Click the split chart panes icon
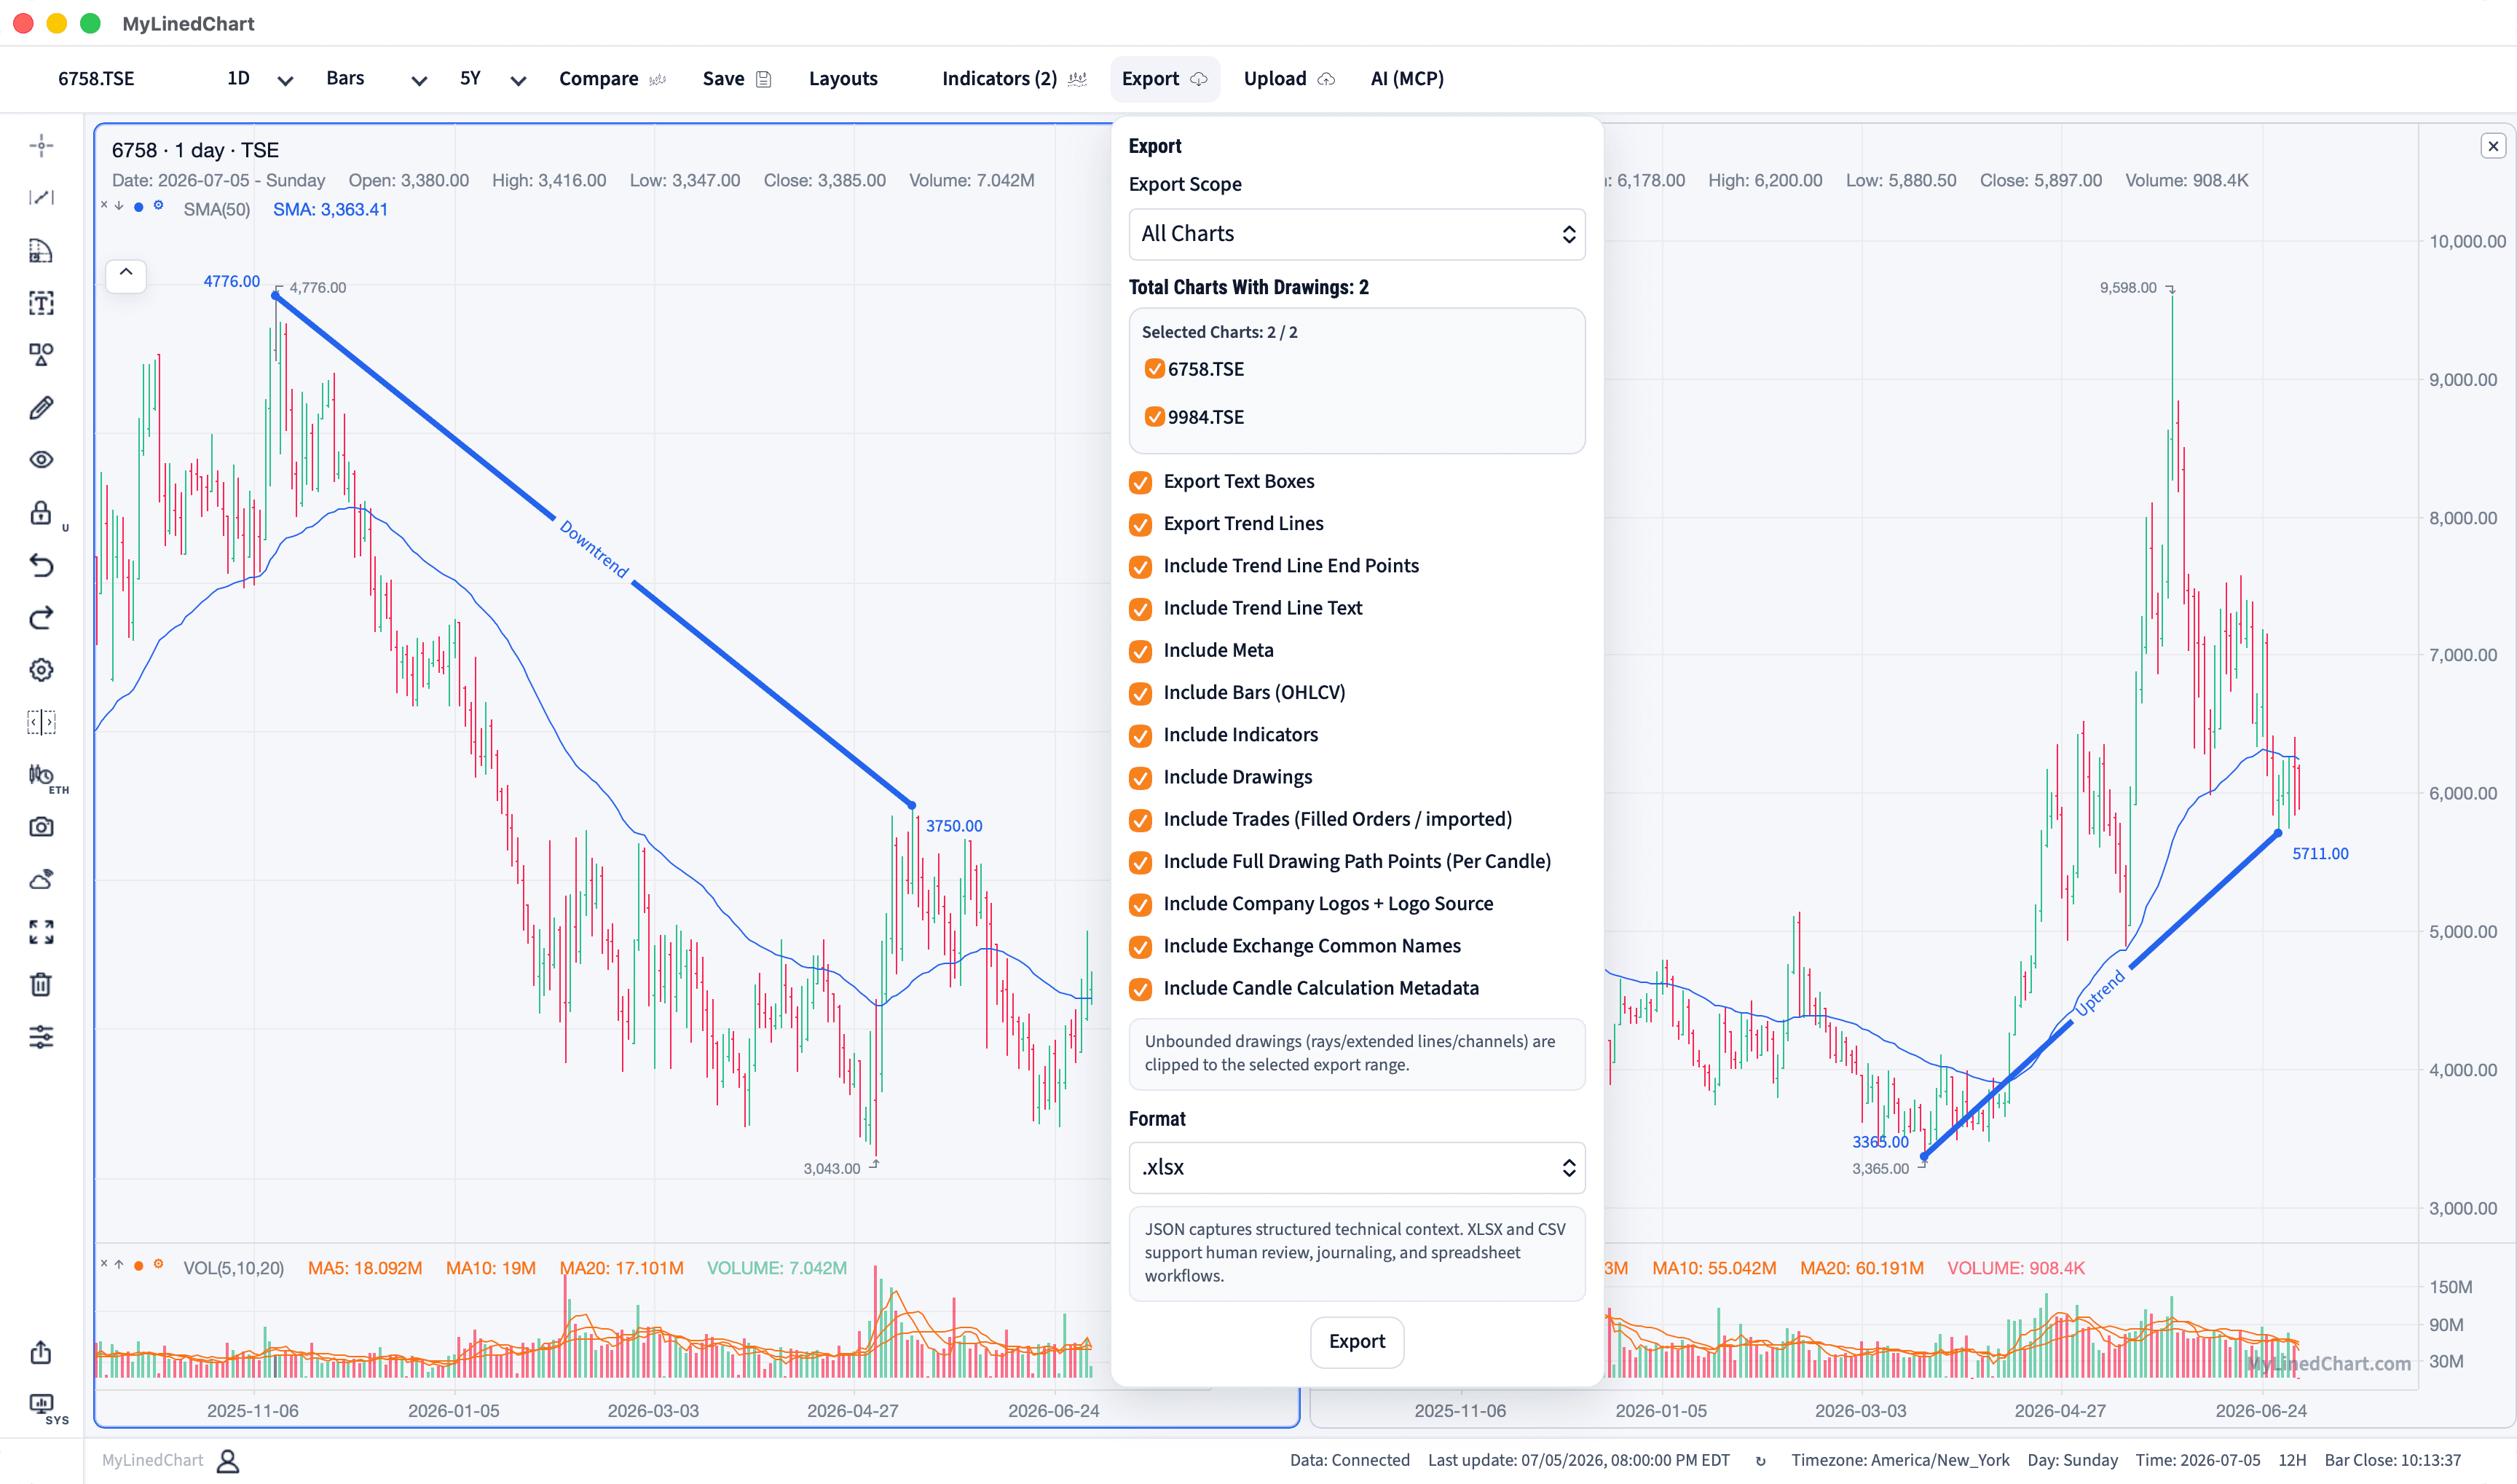 click(x=41, y=722)
